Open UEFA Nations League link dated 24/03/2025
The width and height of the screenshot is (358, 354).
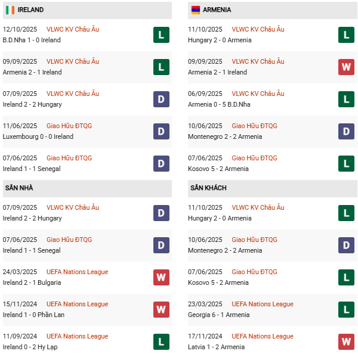(77, 272)
